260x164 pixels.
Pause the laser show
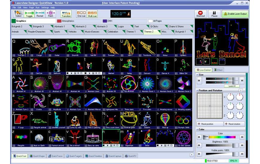pyautogui.click(x=214, y=14)
